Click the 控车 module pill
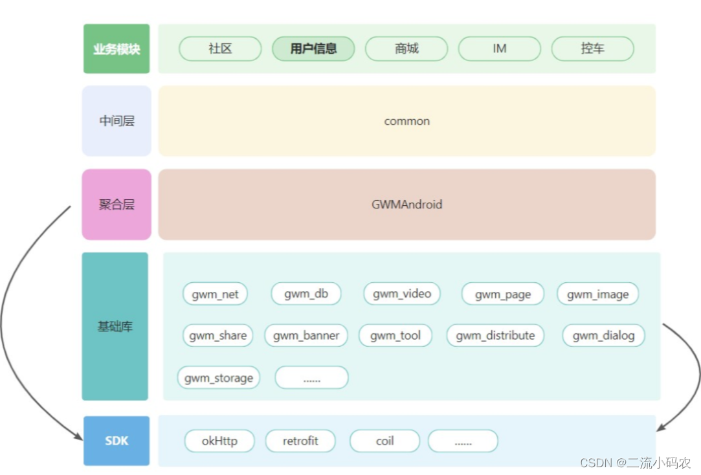 (x=592, y=49)
